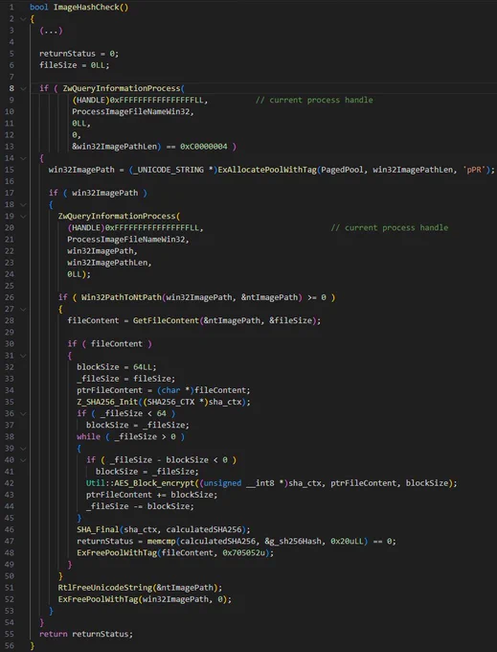The width and height of the screenshot is (497, 652).
Task: Click the 0x20uLL length constant
Action: coord(347,541)
